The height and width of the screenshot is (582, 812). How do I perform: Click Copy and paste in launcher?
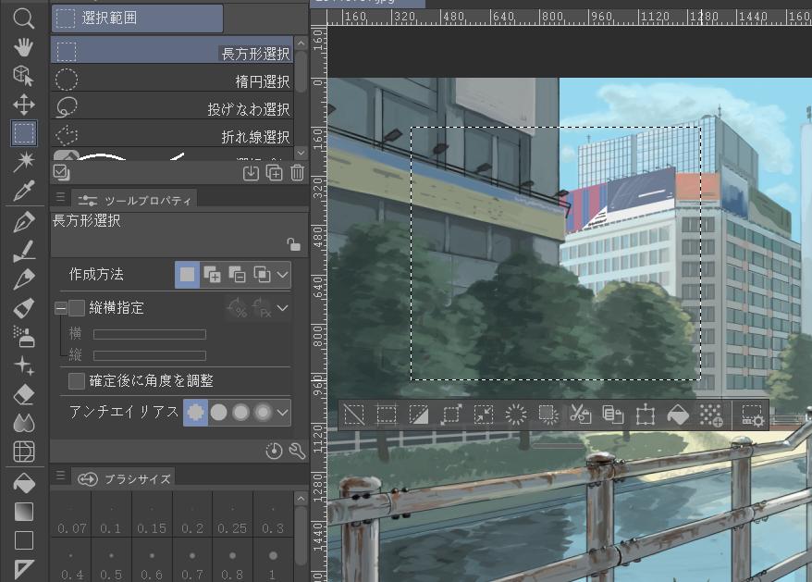coord(612,415)
